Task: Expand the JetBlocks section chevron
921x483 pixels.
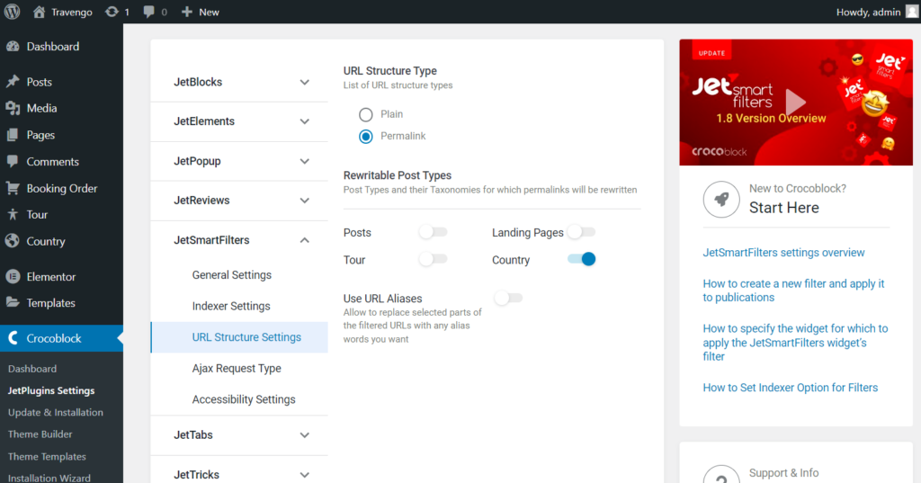Action: point(304,82)
